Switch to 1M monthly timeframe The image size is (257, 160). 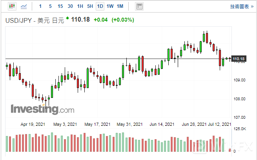[120, 6]
